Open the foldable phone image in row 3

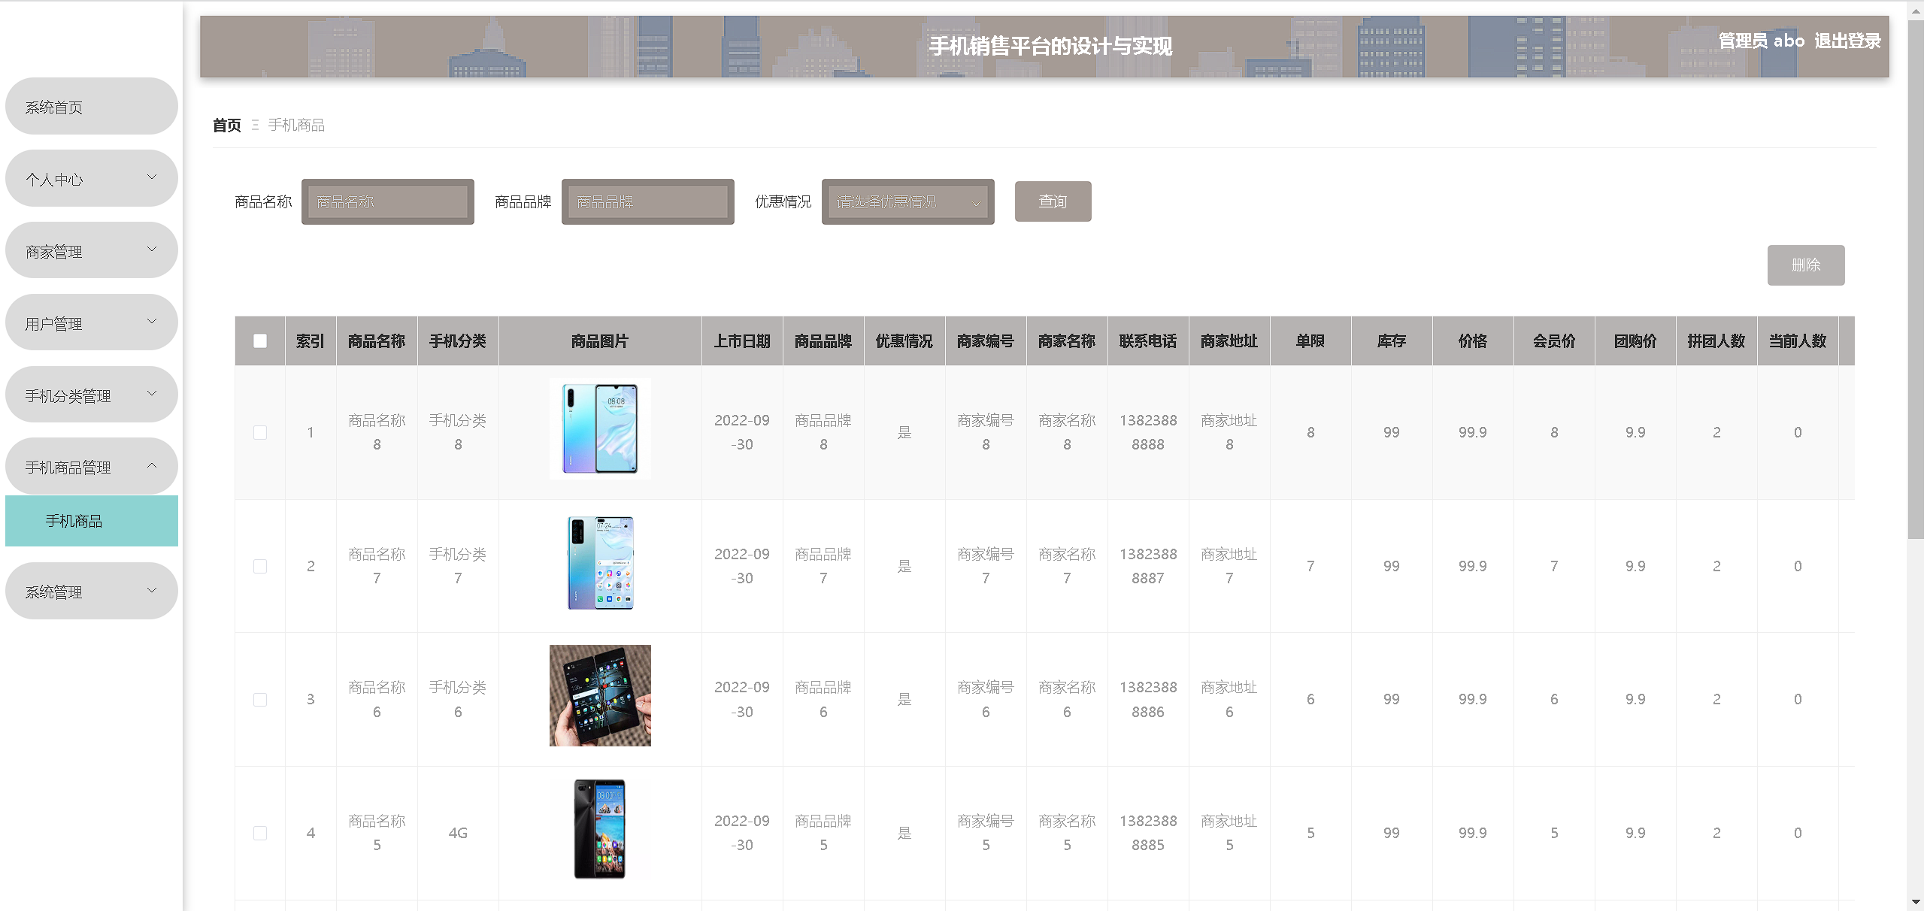tap(600, 696)
